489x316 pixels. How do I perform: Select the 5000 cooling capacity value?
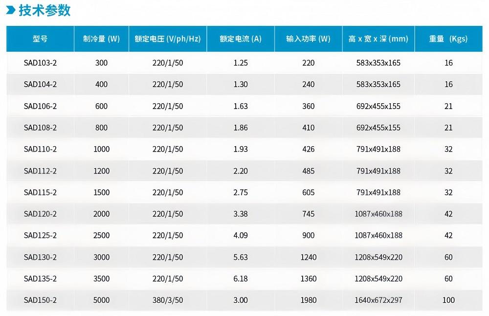click(101, 300)
